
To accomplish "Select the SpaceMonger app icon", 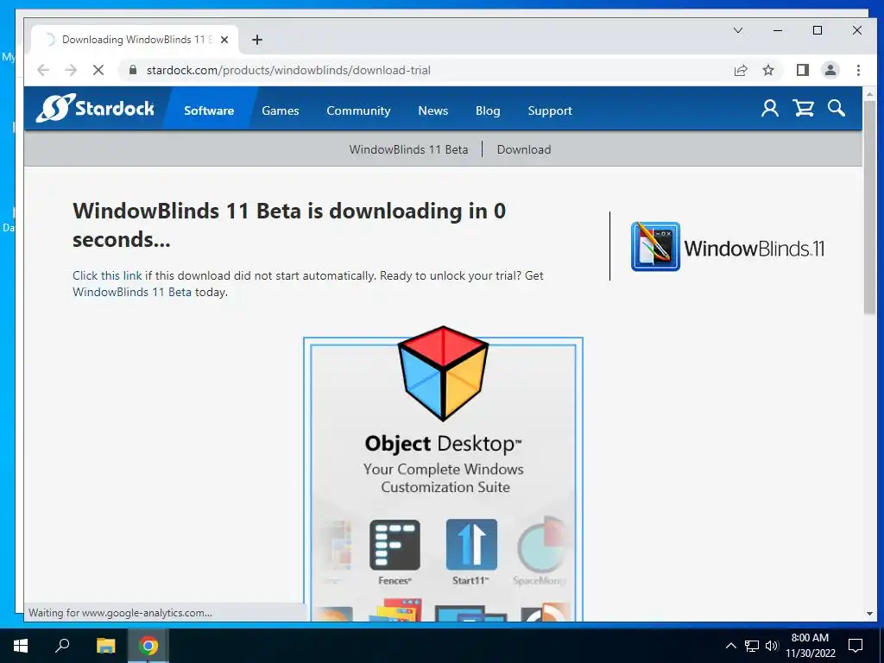I will click(541, 546).
